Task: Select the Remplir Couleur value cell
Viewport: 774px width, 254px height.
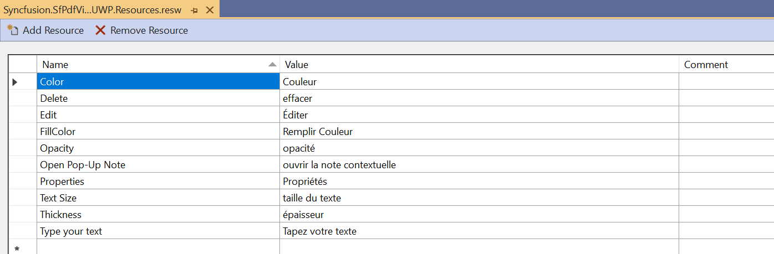Action: 479,131
